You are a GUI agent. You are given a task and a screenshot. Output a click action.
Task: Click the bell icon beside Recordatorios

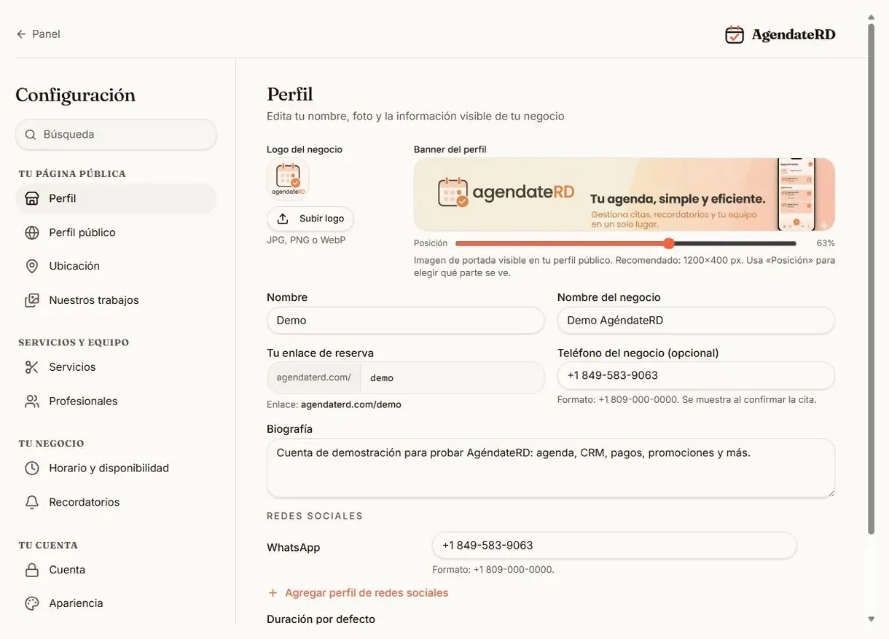pyautogui.click(x=32, y=502)
